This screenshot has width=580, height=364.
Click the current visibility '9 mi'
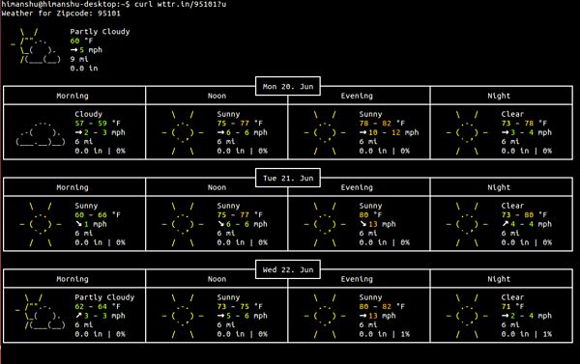(x=79, y=59)
